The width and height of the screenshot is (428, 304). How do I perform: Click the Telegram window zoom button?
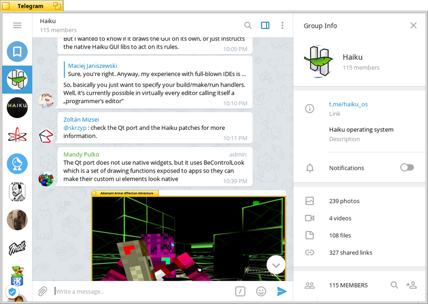pyautogui.click(x=57, y=6)
